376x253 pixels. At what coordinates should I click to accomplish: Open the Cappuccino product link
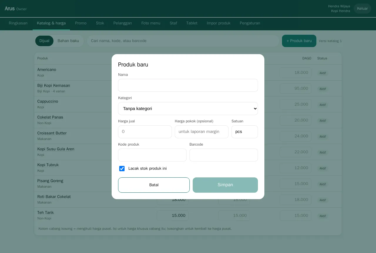pos(48,101)
